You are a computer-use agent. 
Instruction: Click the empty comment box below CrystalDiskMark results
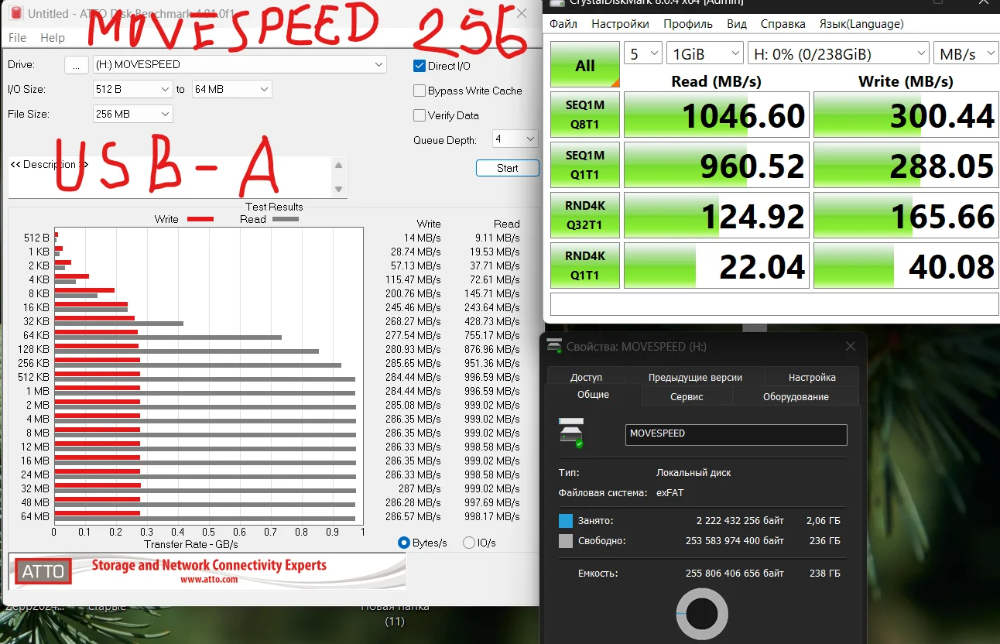tap(774, 303)
